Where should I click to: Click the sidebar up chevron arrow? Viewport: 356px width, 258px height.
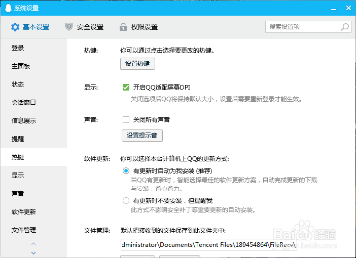(33, 244)
